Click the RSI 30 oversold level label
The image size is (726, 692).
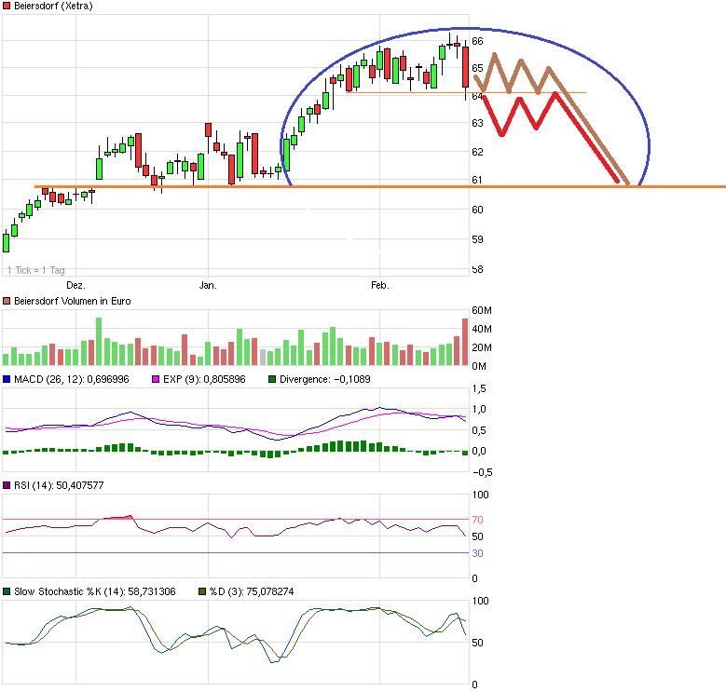coord(475,552)
